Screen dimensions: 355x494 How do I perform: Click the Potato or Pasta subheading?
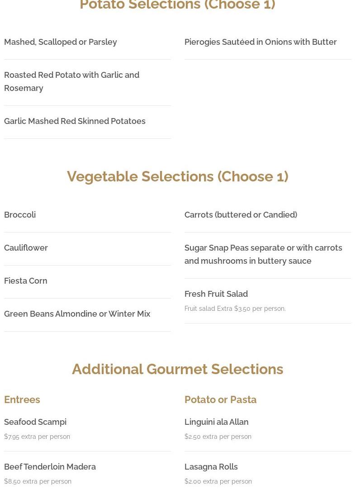[220, 399]
